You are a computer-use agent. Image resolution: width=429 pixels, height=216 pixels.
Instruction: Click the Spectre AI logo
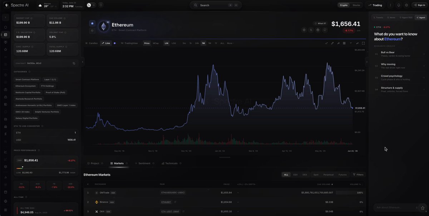click(17, 5)
